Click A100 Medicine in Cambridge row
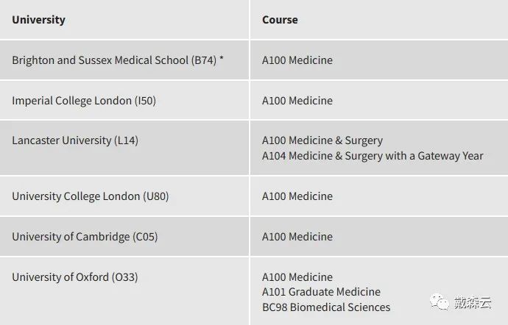This screenshot has height=325, width=508. (x=297, y=237)
